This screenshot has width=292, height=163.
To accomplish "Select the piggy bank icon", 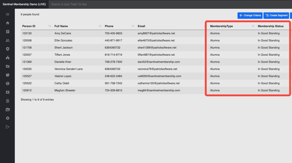I will (8, 75).
